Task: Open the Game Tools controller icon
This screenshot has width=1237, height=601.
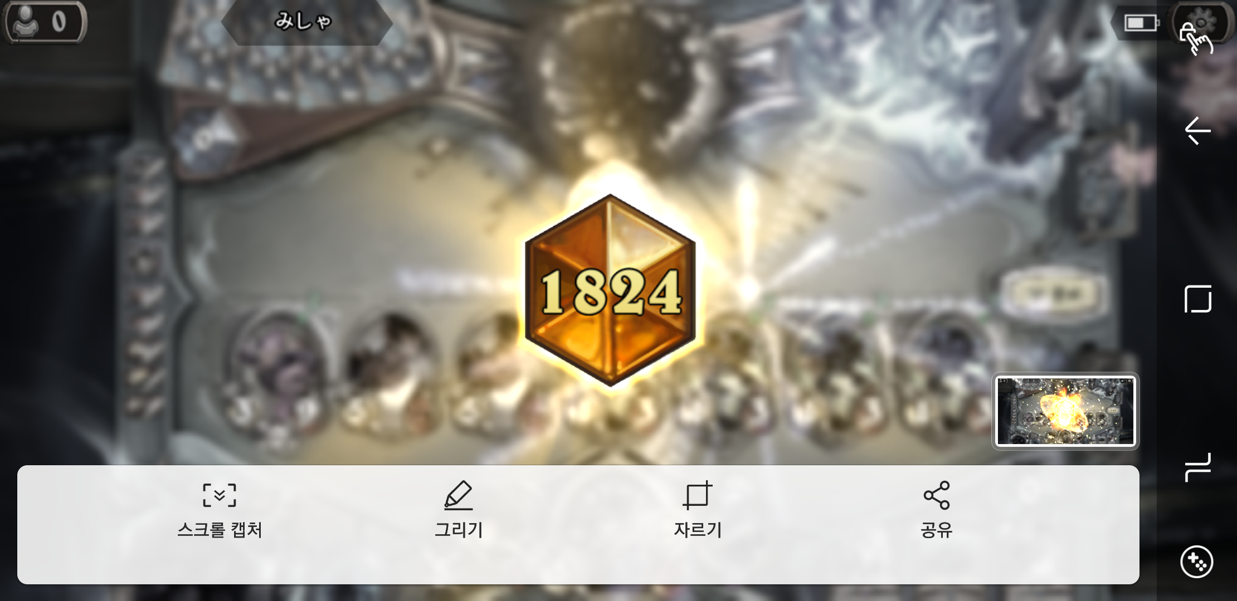Action: [1196, 561]
